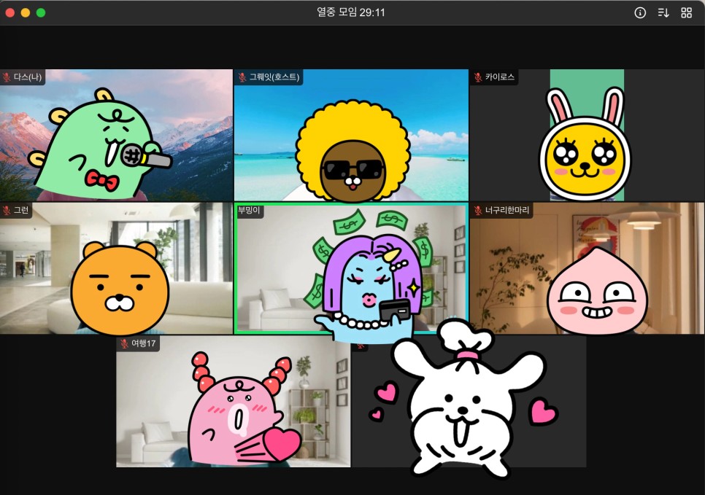Screen dimensions: 705x495
Task: Click the 부밍이 name label
Action: click(x=249, y=210)
